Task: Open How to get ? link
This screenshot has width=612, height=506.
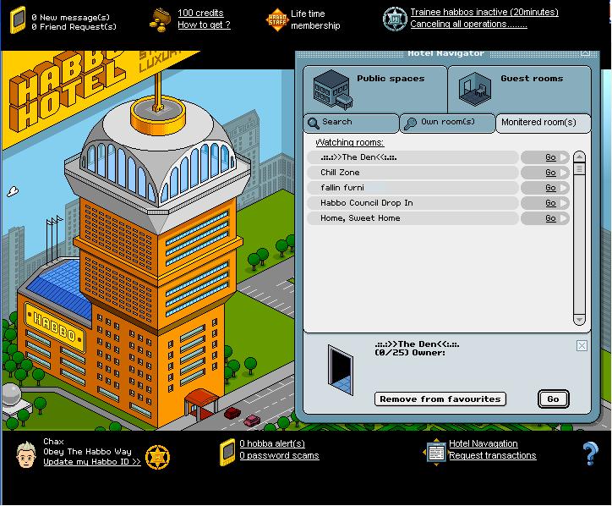Action: pos(204,25)
